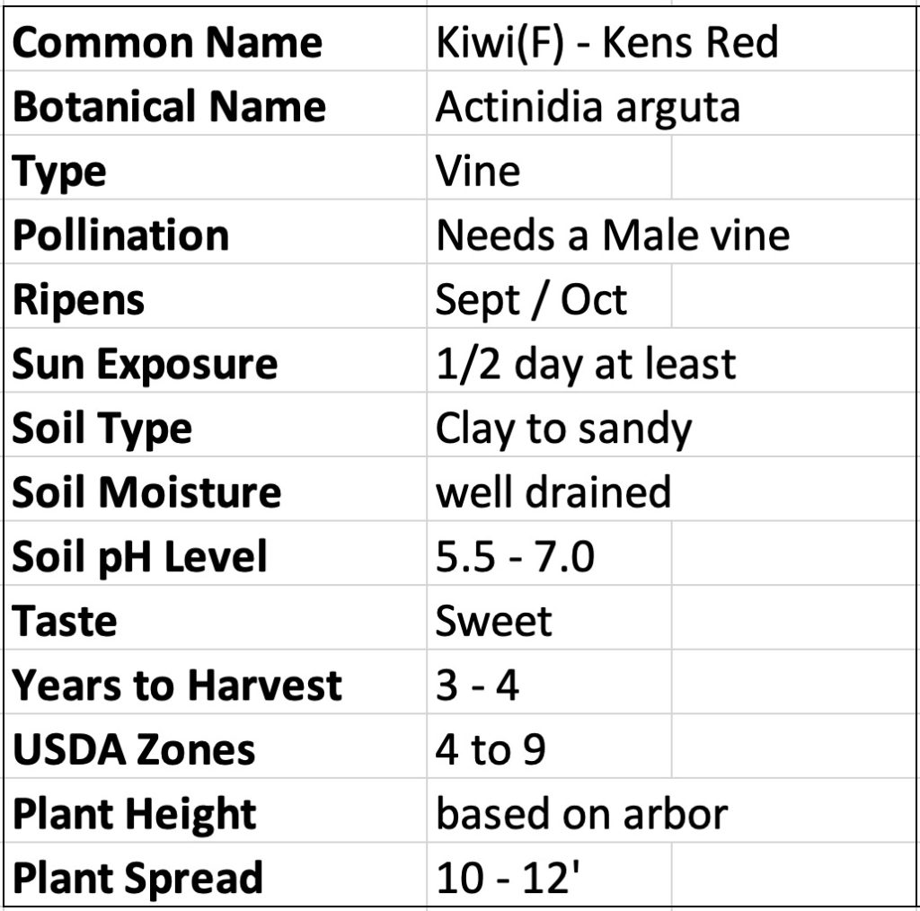Select the USDA Zones label cell

(134, 749)
